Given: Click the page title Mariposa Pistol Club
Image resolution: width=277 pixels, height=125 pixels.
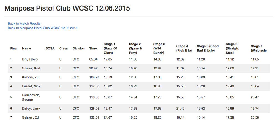Looking at the screenshot, I should point(67,8).
